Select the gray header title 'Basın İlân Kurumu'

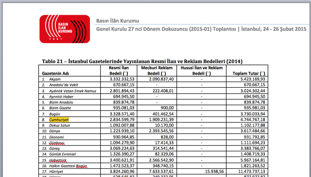click(x=118, y=21)
